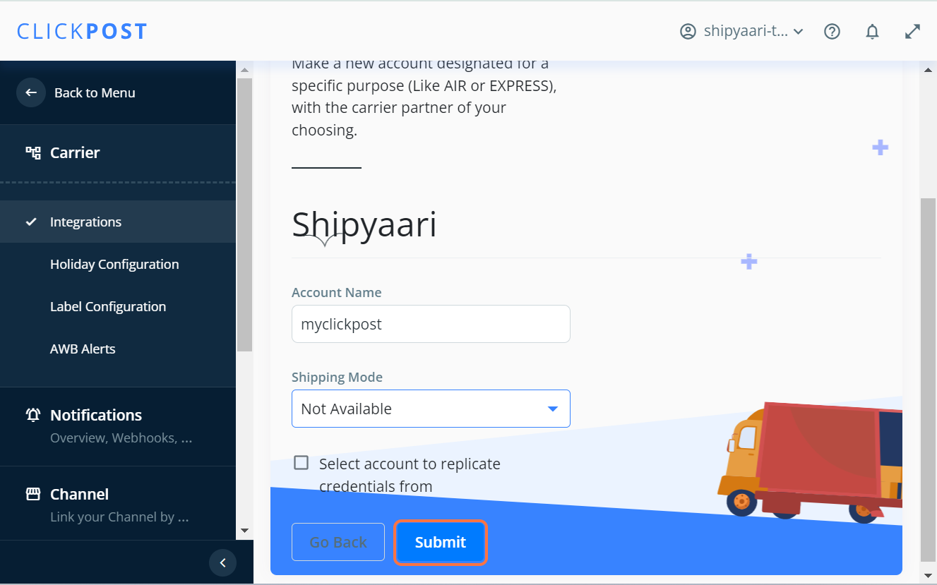Toggle fullscreen with the expand arrows icon

pyautogui.click(x=913, y=32)
